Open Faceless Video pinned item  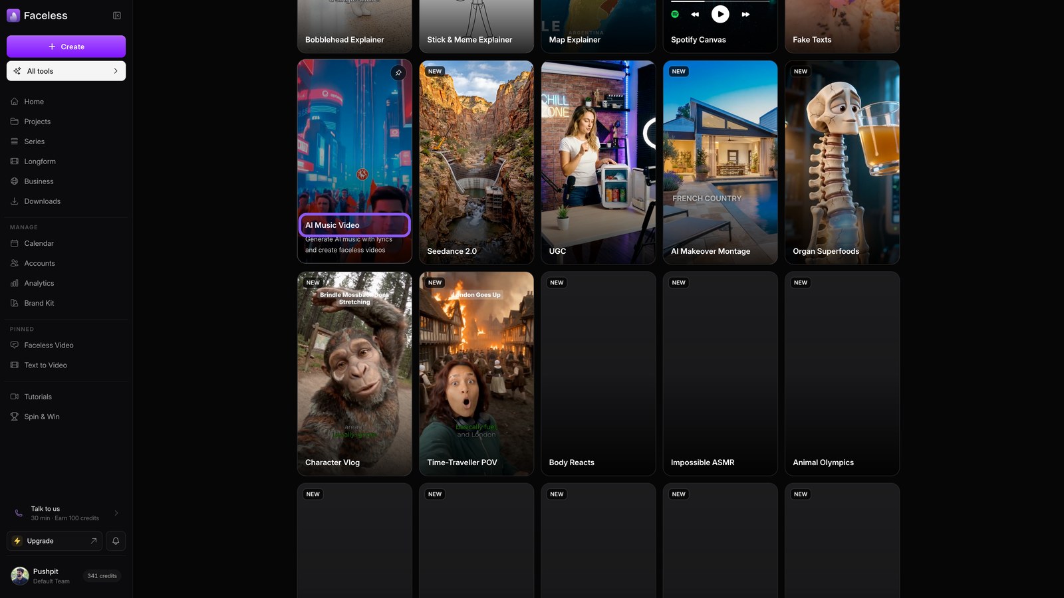(66, 346)
